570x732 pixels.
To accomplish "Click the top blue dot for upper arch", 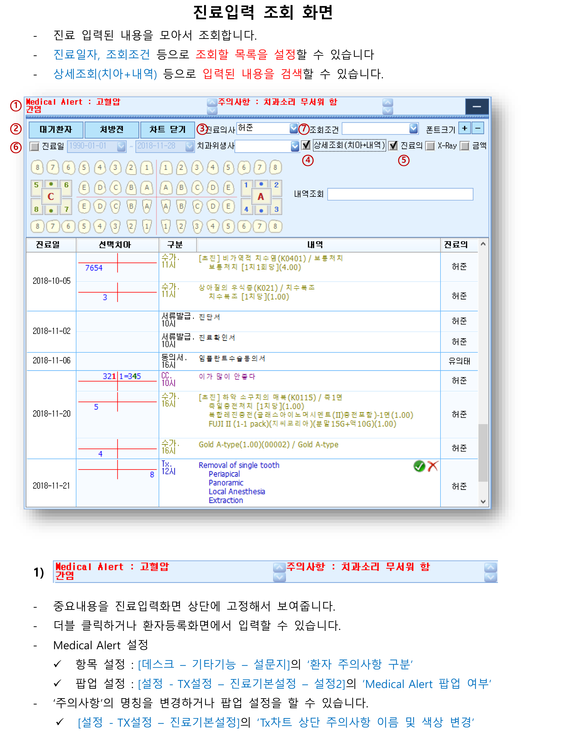I will point(261,184).
